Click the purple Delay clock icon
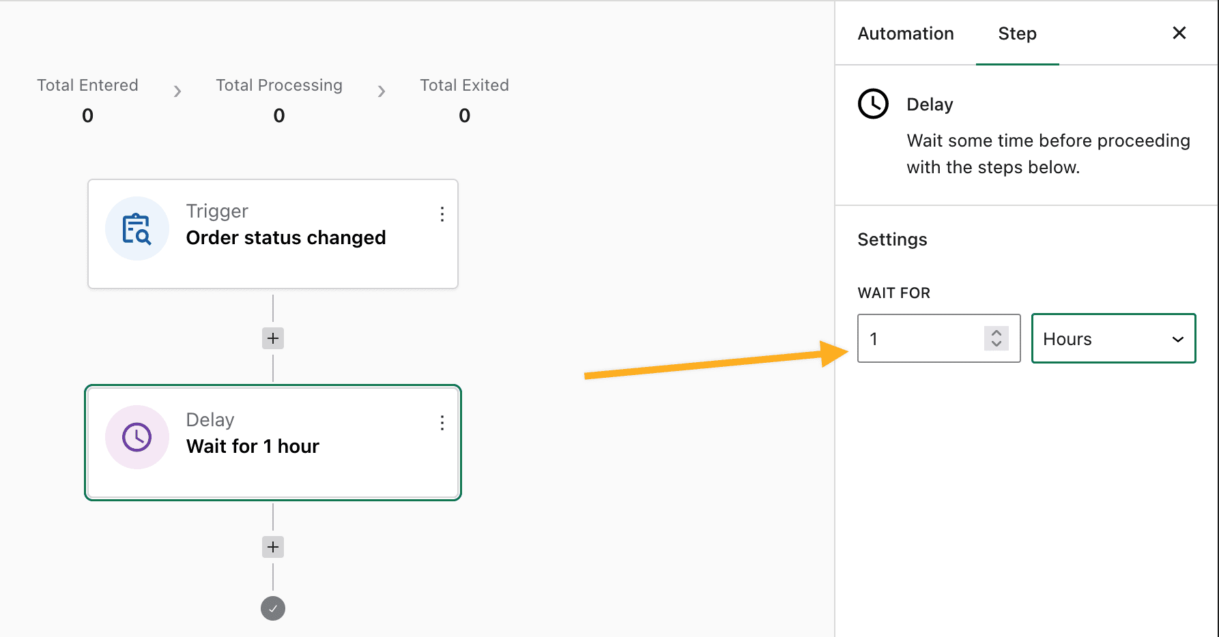This screenshot has width=1219, height=637. point(137,437)
